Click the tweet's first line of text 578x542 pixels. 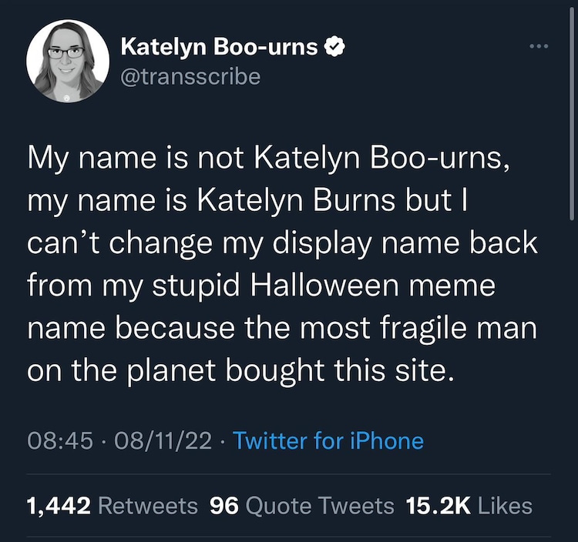pyautogui.click(x=269, y=159)
